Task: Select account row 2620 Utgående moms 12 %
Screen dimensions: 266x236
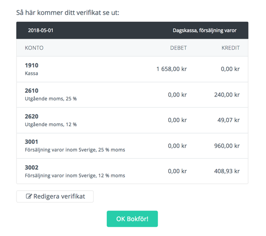Action: (x=132, y=120)
